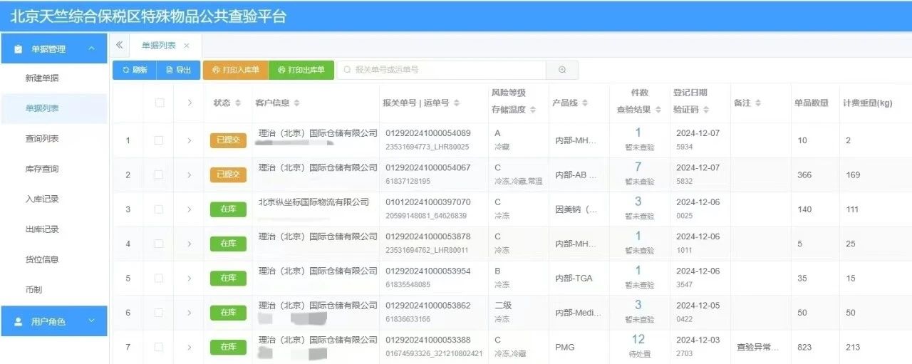This screenshot has width=912, height=364.
Task: Click the 导出 export button
Action: (178, 70)
